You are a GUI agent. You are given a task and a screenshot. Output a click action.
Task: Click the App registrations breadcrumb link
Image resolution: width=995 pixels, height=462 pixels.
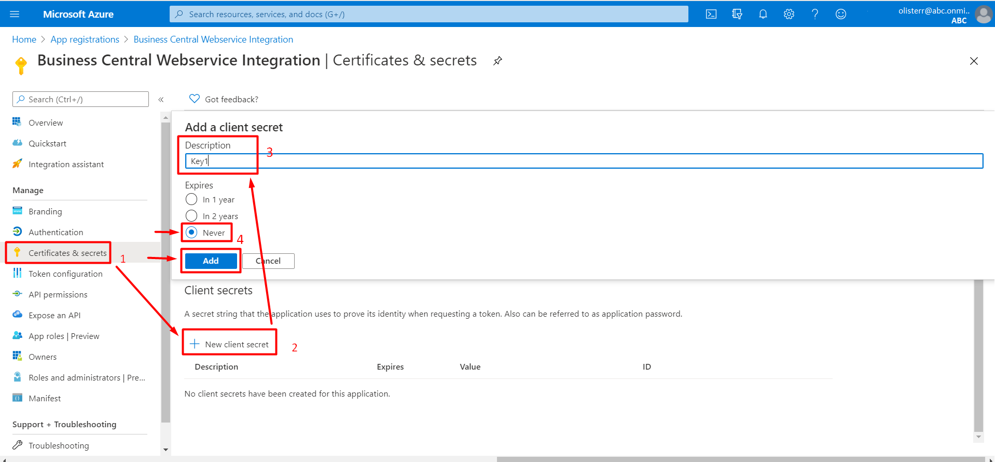(x=85, y=39)
